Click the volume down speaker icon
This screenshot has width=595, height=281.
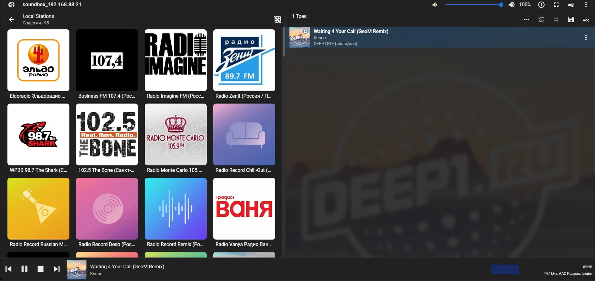pos(435,5)
